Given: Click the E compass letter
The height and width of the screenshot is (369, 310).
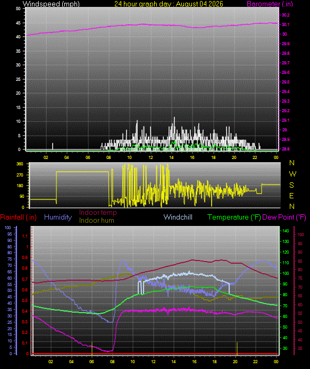Looking at the screenshot, I should 291,196.
